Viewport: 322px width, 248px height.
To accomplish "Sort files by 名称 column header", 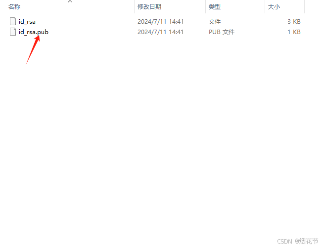I will (14, 7).
